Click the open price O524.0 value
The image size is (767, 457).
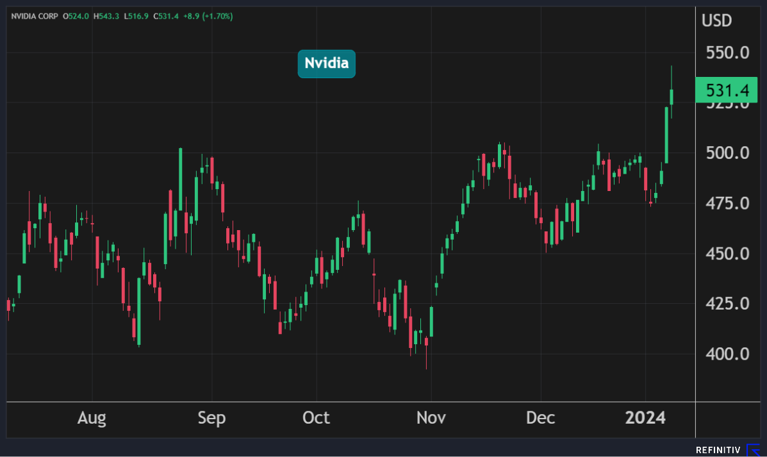[x=76, y=16]
